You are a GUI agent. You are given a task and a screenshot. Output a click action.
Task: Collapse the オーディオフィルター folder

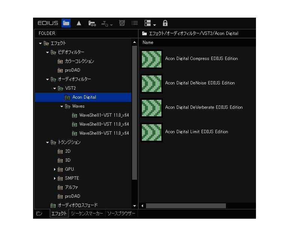click(x=47, y=80)
